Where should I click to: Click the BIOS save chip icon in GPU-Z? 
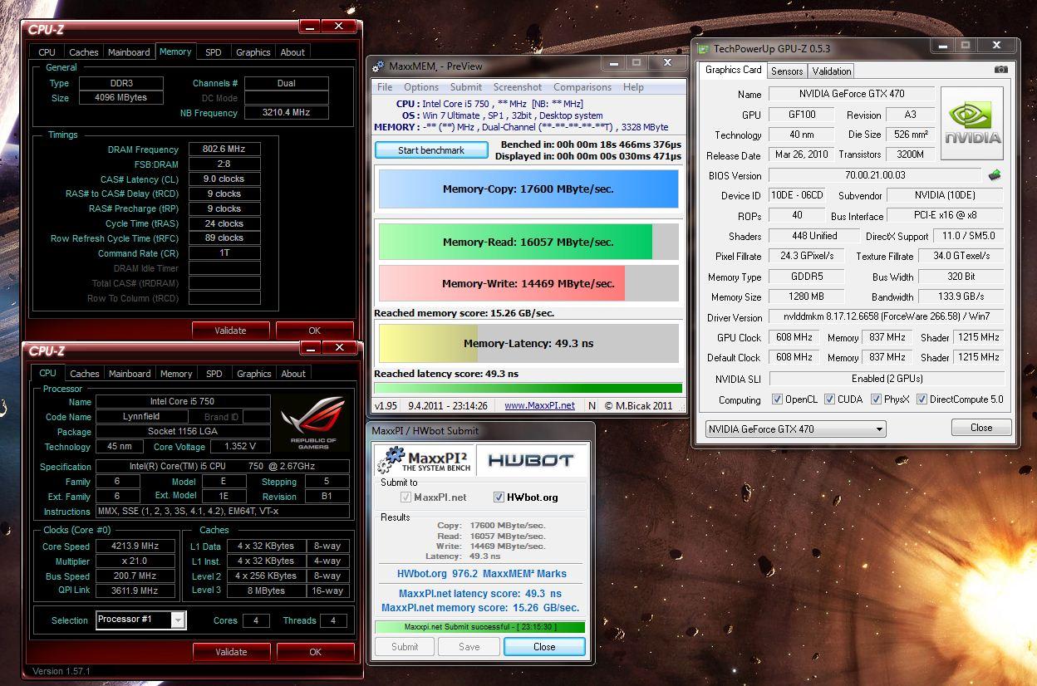(x=994, y=175)
